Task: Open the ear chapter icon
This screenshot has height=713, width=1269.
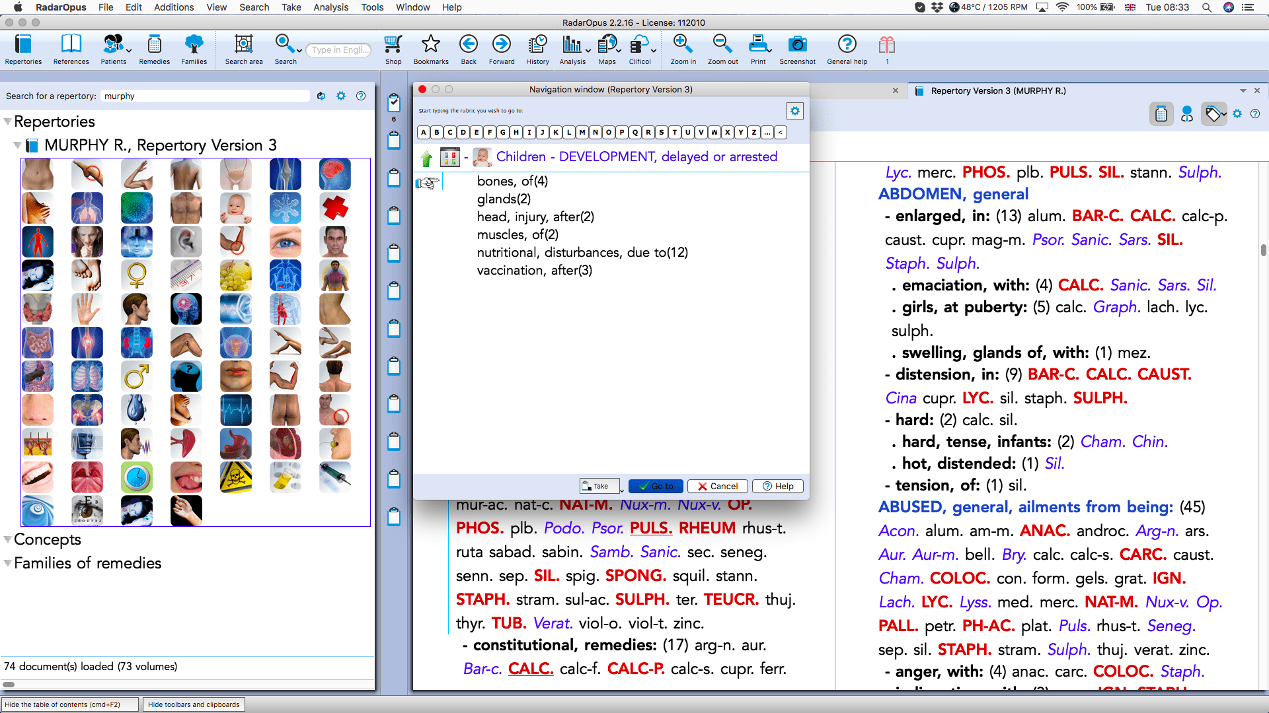Action: click(186, 242)
